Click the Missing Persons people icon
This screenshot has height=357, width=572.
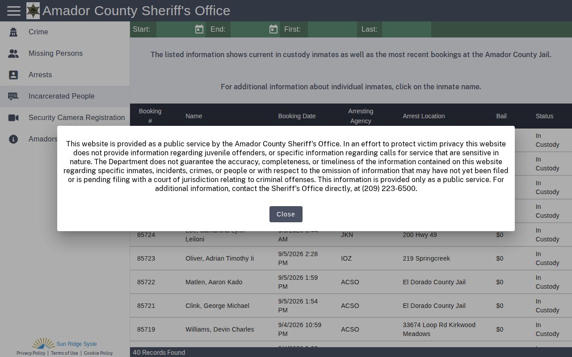pos(13,54)
